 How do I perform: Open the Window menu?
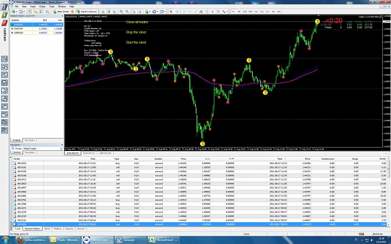[62, 6]
